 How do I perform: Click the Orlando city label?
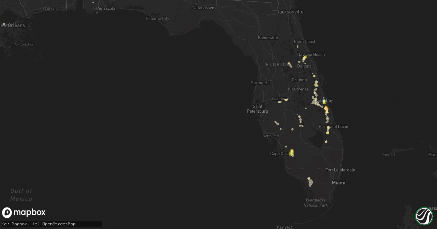[299, 80]
